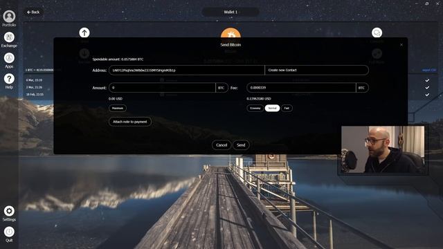The height and width of the screenshot is (249, 443).
Task: Click the Wallet 1 title pill
Action: click(x=230, y=12)
